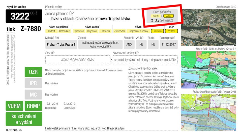The height and width of the screenshot is (135, 242).
Task: Click the green UZR button
Action: point(33,72)
